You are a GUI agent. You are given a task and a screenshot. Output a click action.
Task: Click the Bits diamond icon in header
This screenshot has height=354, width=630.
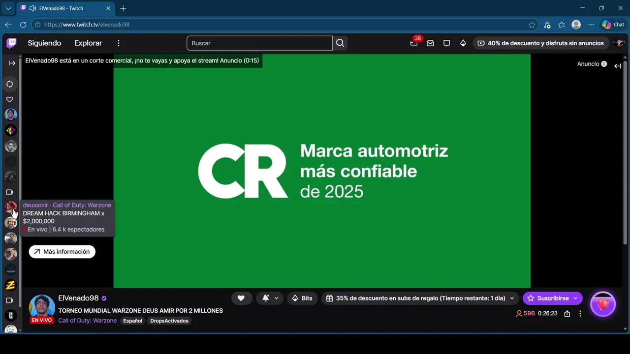pyautogui.click(x=463, y=43)
